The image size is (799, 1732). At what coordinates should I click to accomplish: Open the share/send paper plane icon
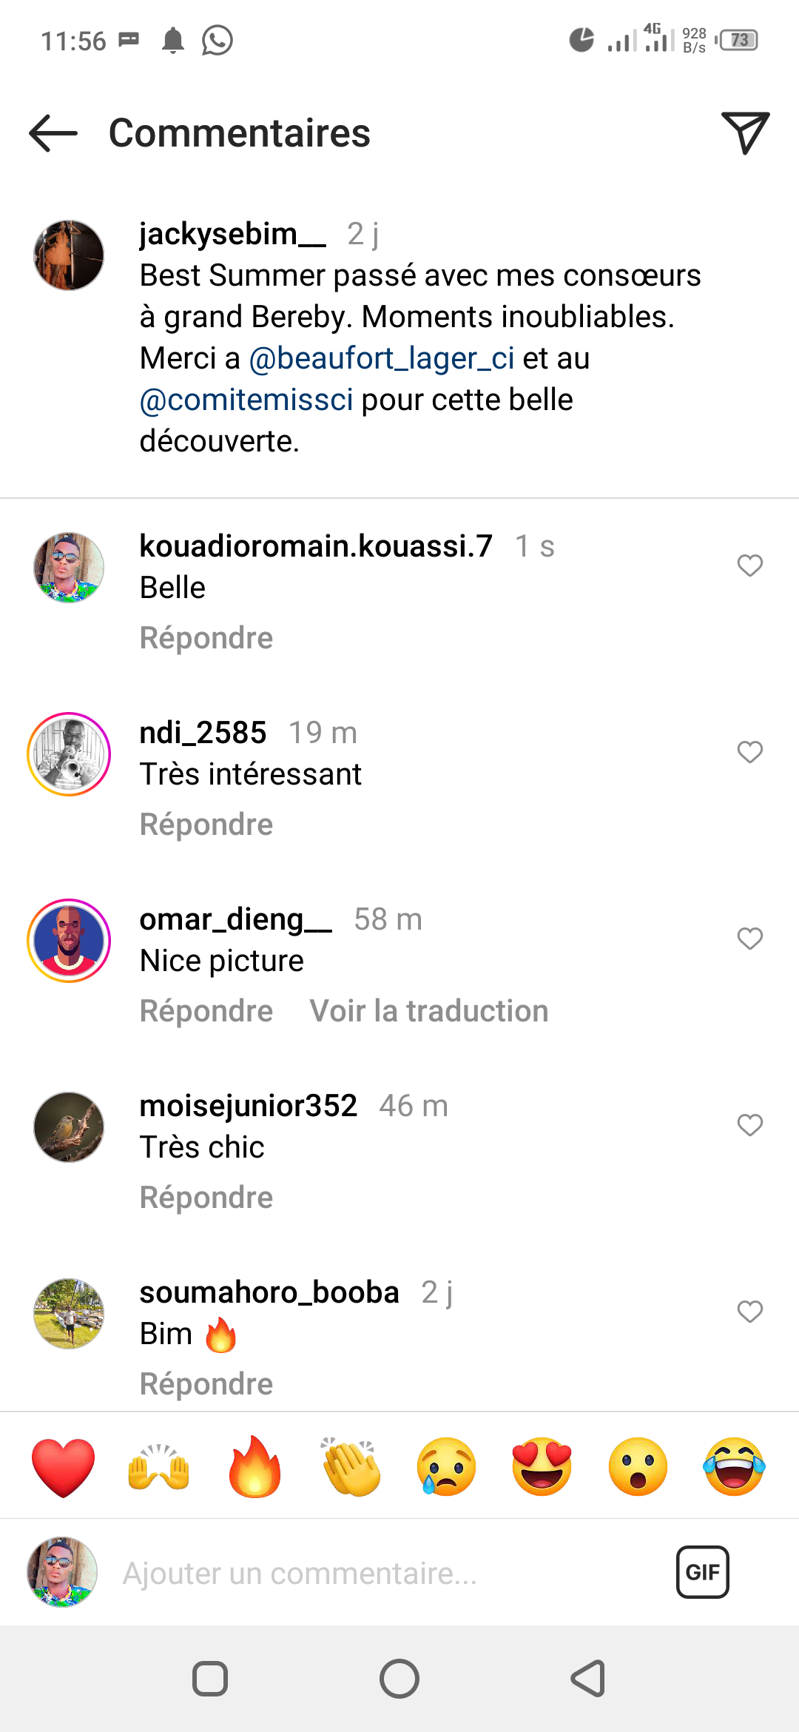744,133
